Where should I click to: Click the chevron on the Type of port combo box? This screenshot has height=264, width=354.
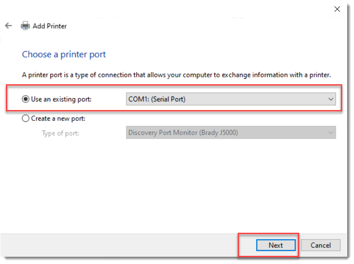330,133
